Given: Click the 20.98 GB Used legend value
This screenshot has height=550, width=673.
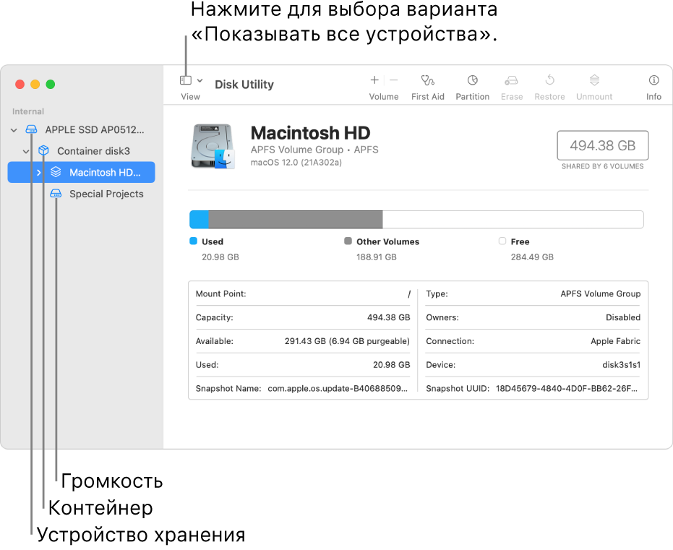Looking at the screenshot, I should coord(220,257).
